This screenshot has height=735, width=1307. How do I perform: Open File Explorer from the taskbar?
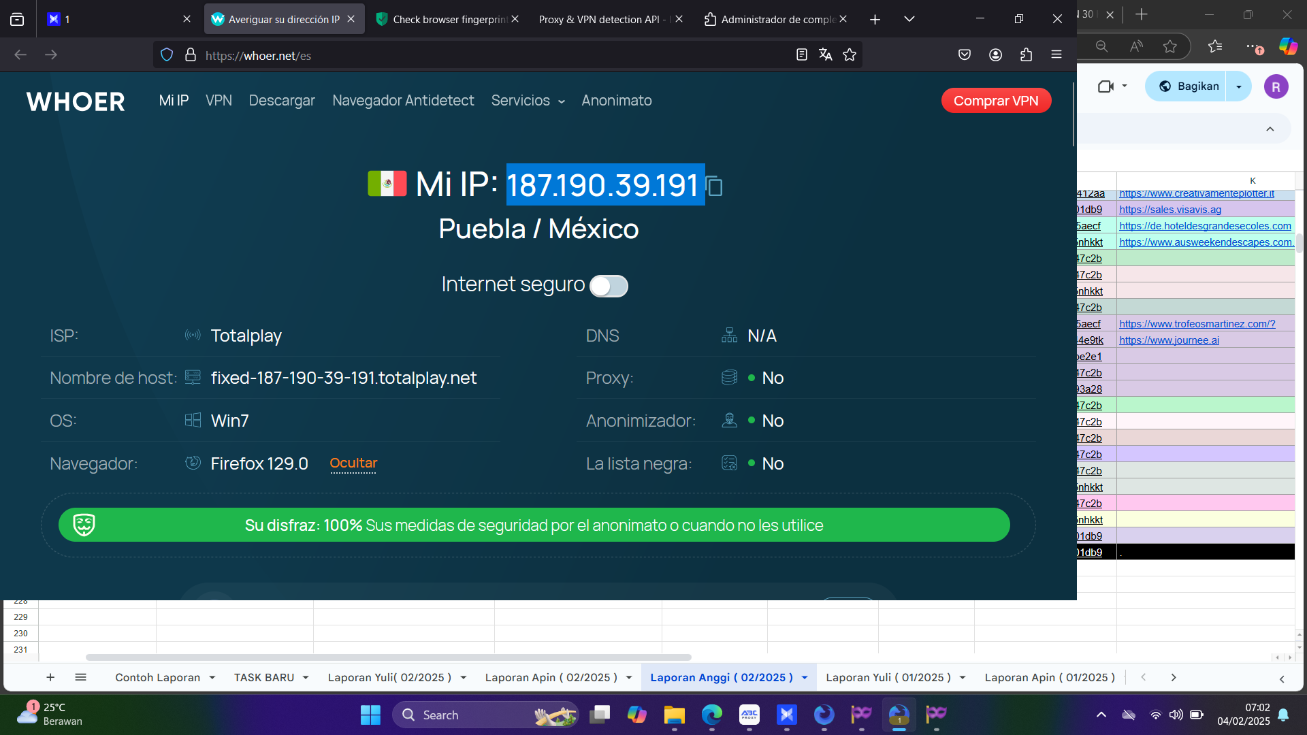point(675,715)
